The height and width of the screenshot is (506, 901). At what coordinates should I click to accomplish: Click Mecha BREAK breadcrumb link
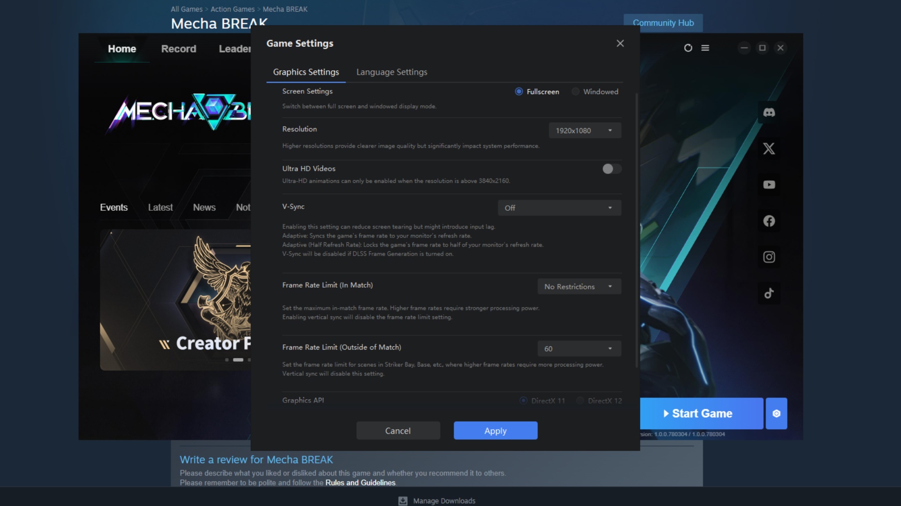[285, 9]
